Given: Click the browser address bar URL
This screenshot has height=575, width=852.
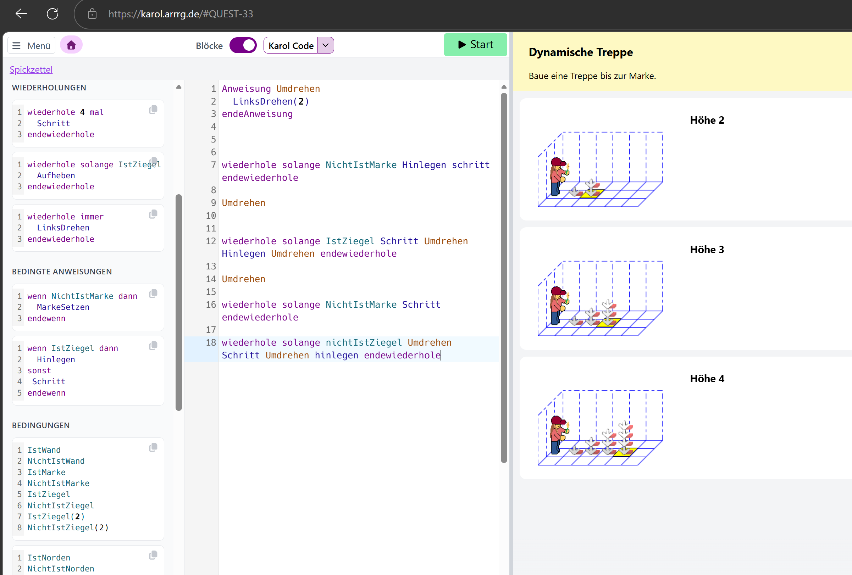Looking at the screenshot, I should coord(181,14).
